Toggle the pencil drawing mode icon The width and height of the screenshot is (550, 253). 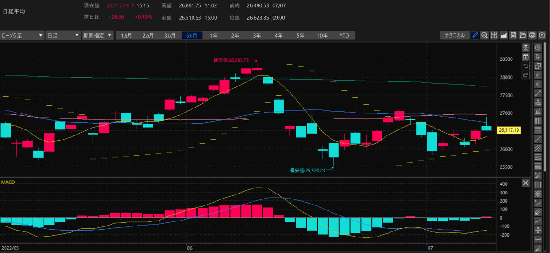tap(475, 35)
